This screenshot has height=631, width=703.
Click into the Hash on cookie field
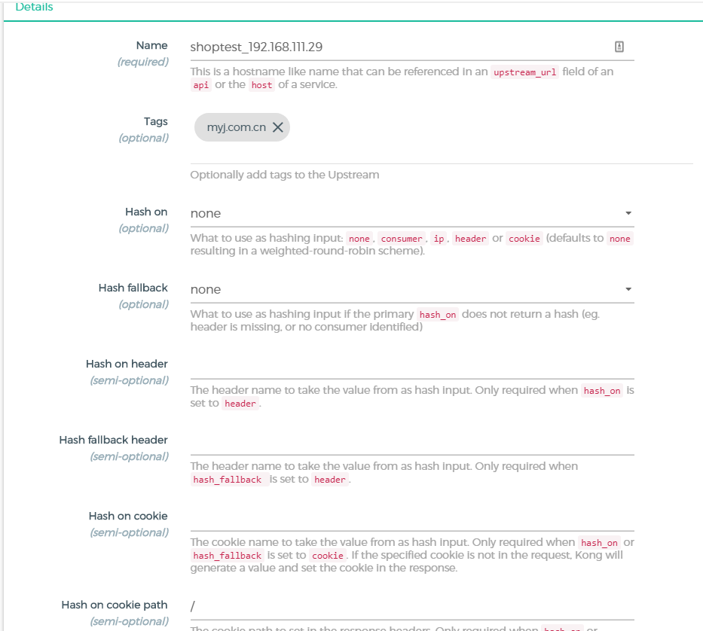coord(411,518)
